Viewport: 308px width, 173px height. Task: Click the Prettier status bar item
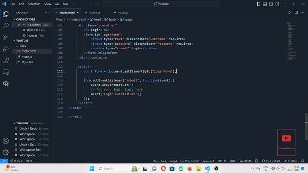coord(291,161)
